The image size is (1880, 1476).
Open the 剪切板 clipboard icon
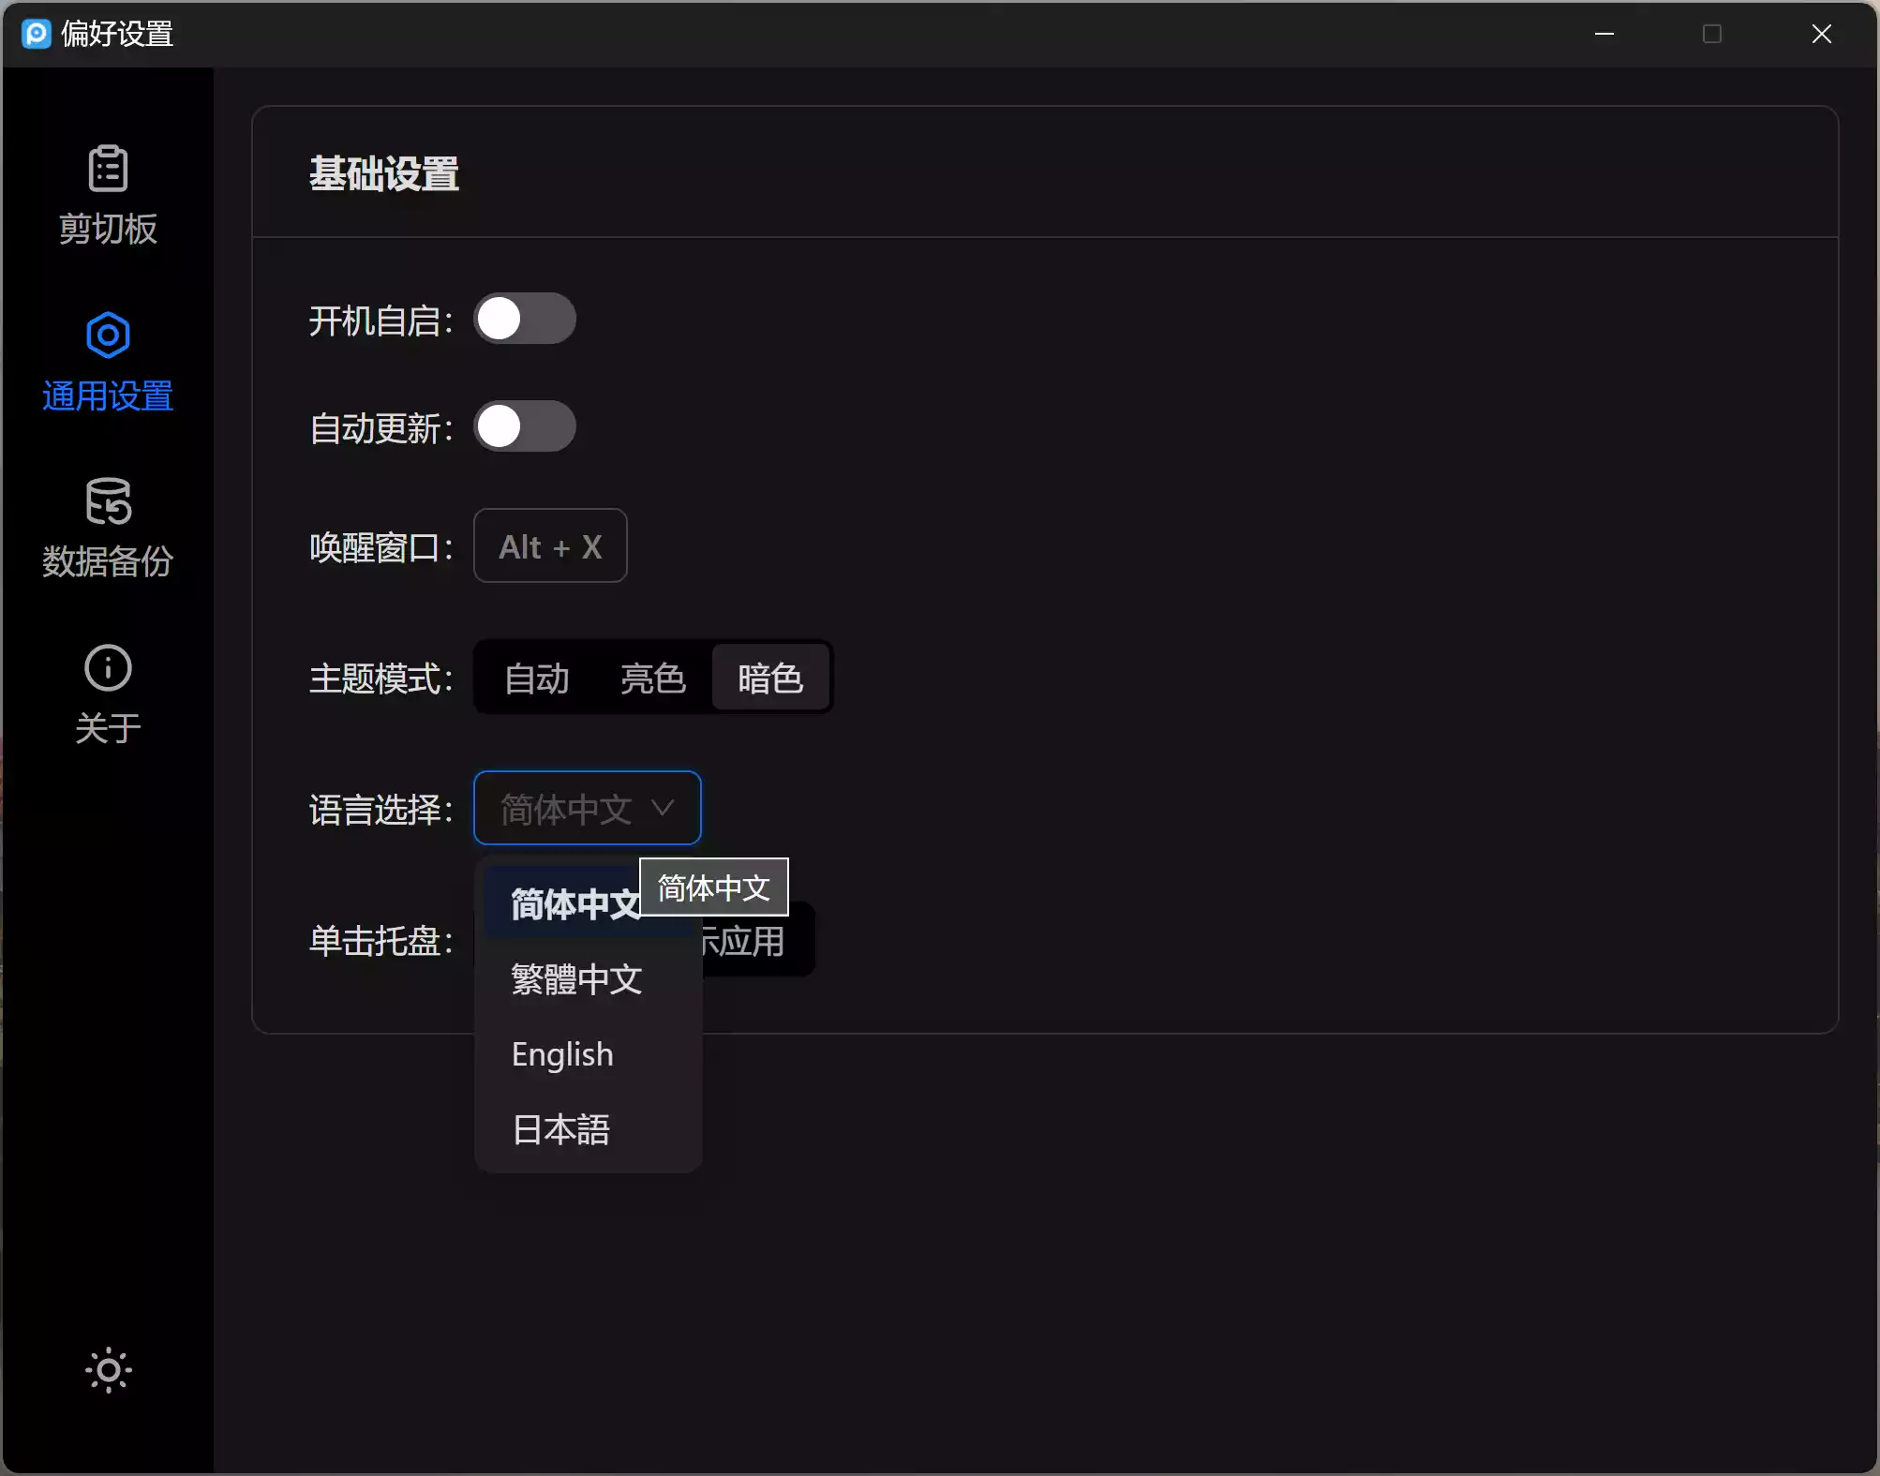pos(108,170)
